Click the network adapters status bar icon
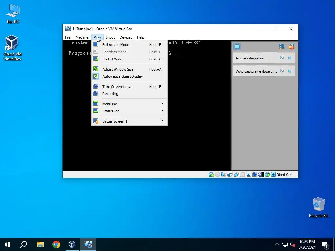 (230, 175)
